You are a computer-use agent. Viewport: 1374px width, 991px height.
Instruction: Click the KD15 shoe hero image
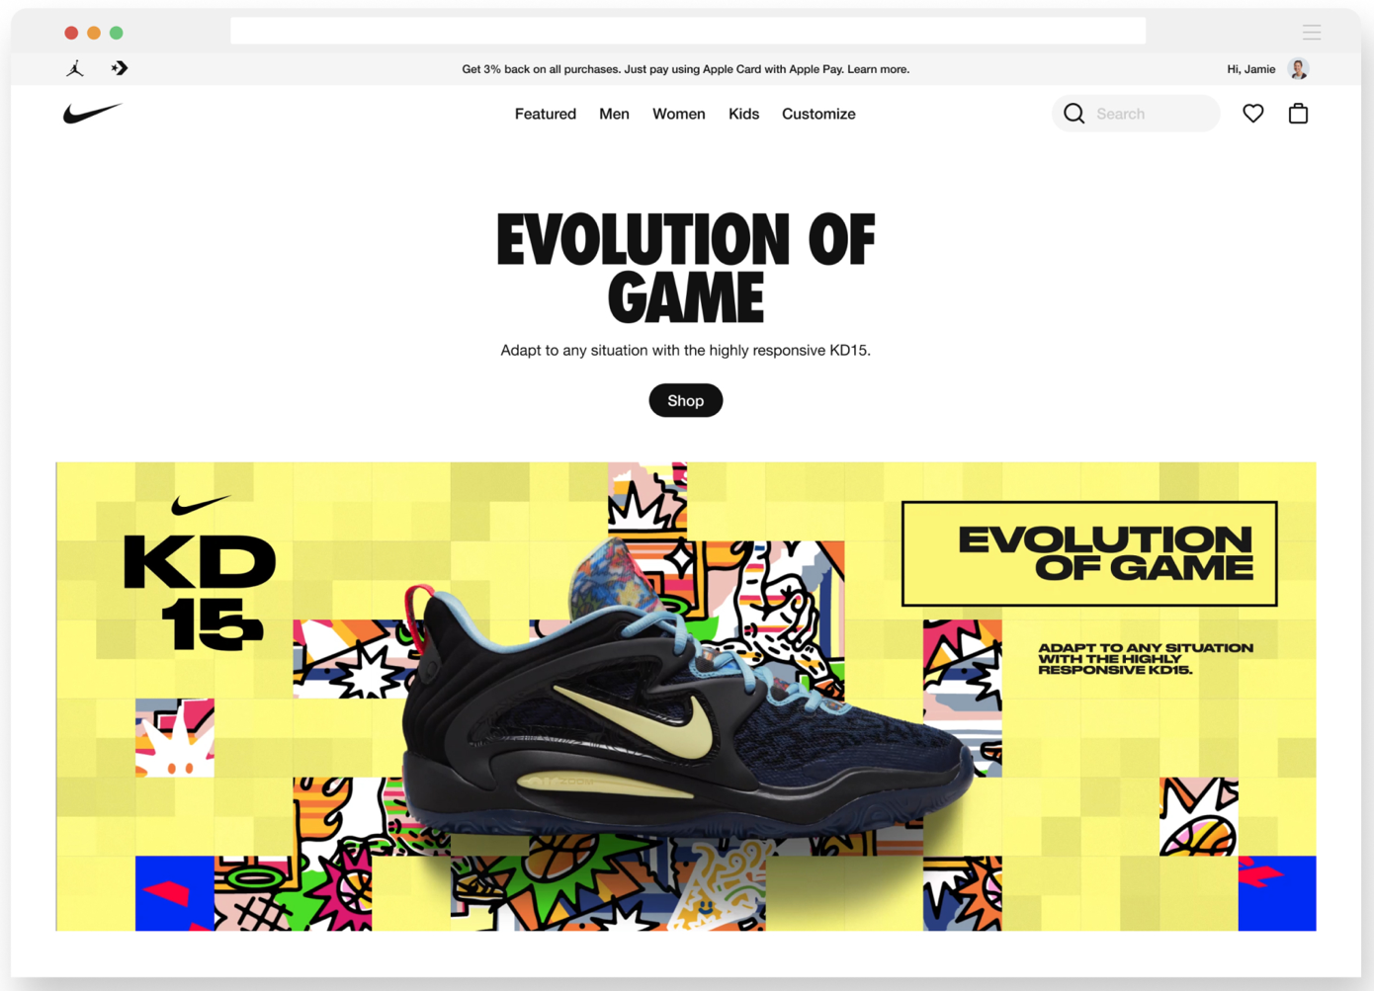click(686, 696)
